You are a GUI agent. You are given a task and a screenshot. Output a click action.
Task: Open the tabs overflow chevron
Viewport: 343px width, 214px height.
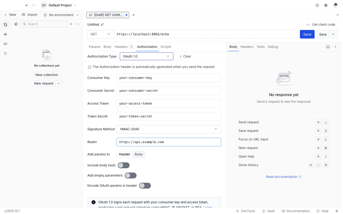tap(337, 15)
